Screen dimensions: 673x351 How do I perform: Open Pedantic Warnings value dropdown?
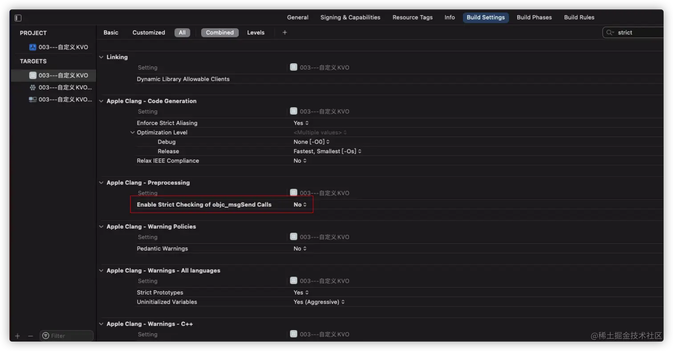coord(300,249)
